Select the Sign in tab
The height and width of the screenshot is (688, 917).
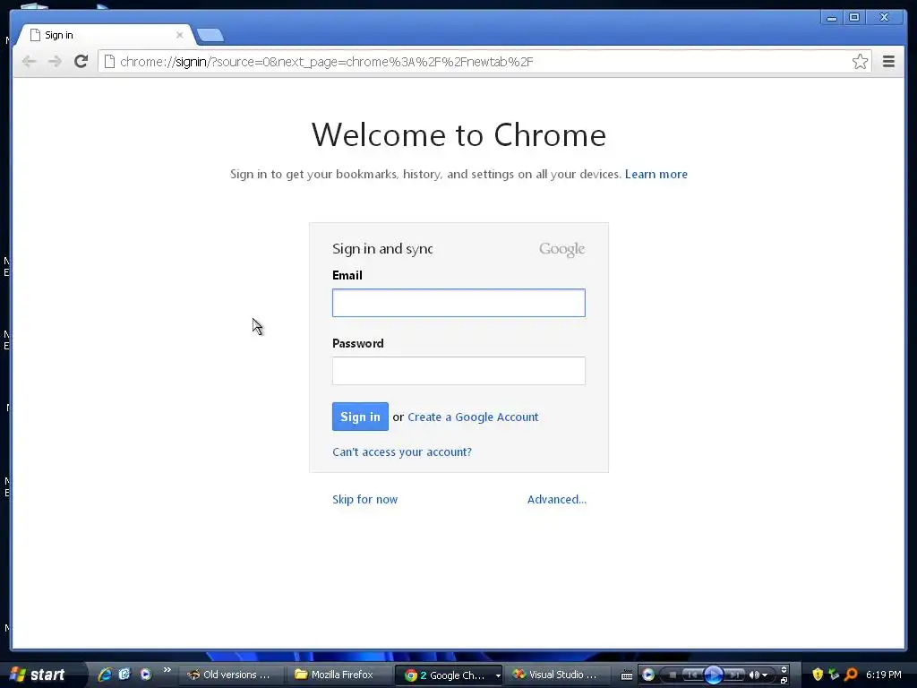tap(106, 35)
